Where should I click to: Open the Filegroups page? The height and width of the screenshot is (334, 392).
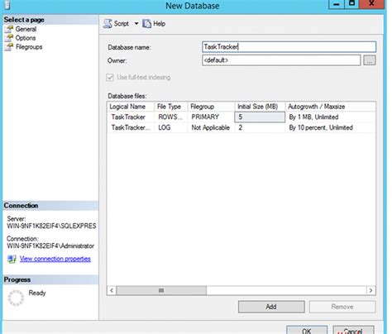pos(29,47)
